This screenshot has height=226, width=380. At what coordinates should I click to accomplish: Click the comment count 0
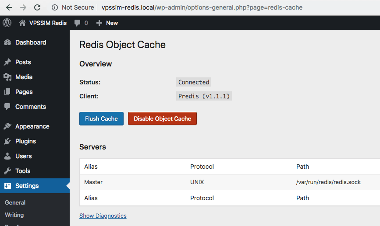pyautogui.click(x=86, y=23)
